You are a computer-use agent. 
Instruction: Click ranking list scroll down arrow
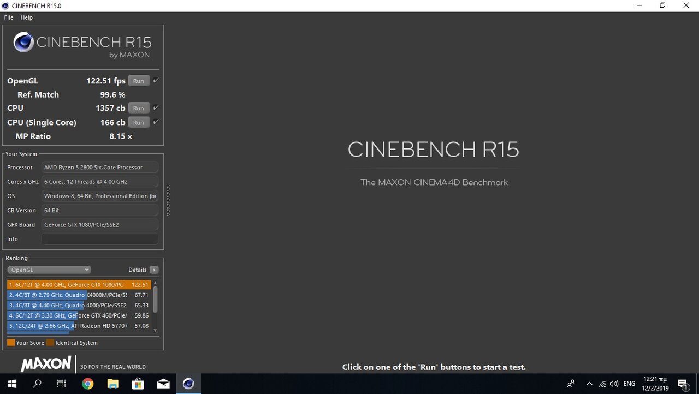(155, 330)
